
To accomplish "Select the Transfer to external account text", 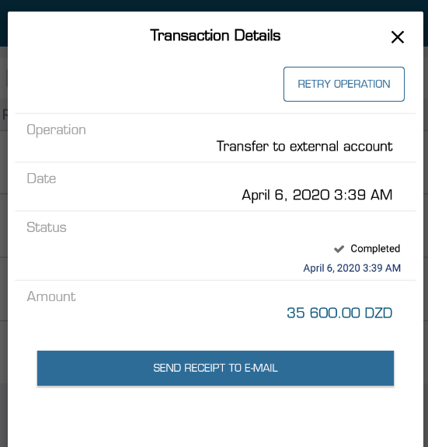I will tap(304, 146).
